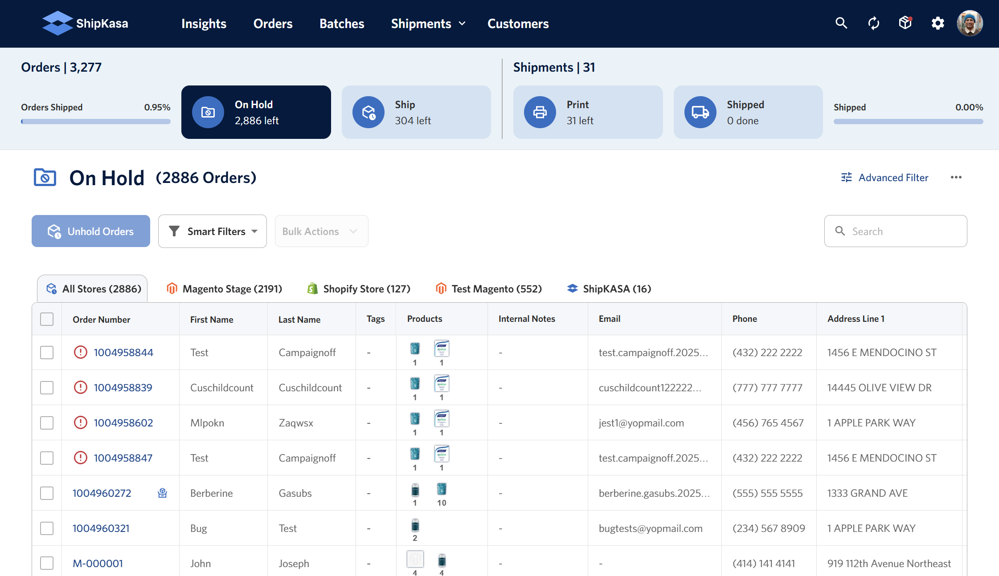Click the badge icon beside order 1004960272
The width and height of the screenshot is (999, 576).
163,493
